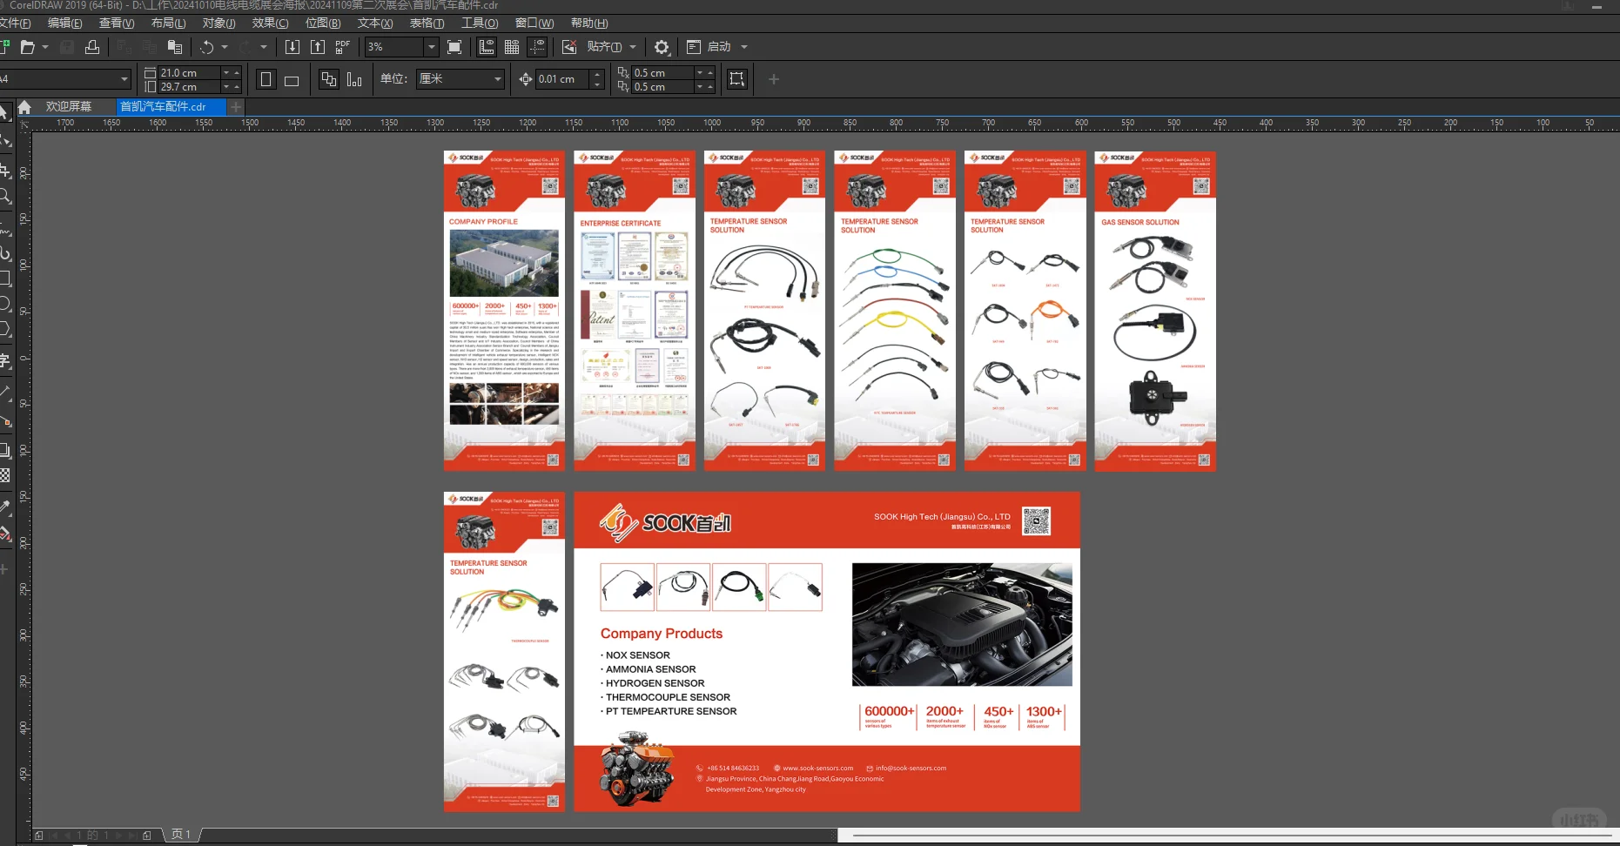
Task: Set page orientation to portrait
Action: pyautogui.click(x=266, y=80)
